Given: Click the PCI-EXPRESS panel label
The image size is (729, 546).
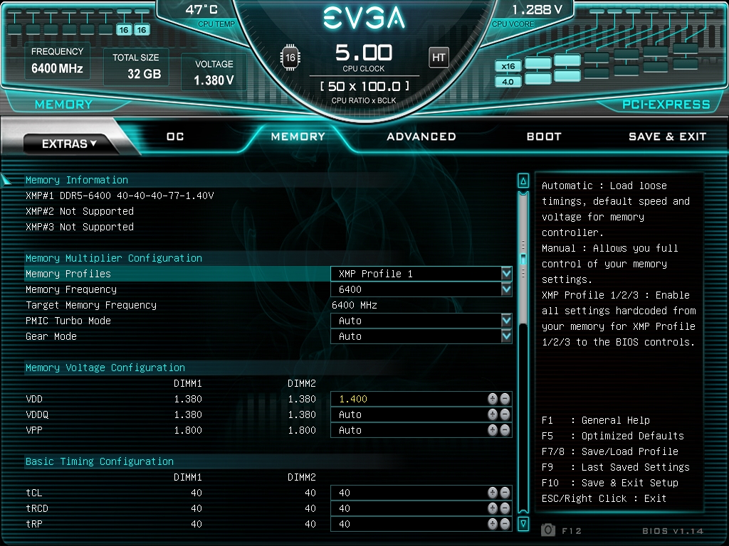Looking at the screenshot, I should click(666, 105).
